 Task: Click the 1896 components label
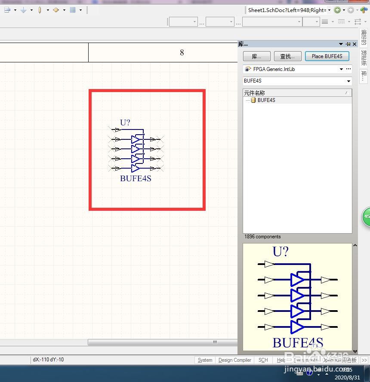(262, 237)
